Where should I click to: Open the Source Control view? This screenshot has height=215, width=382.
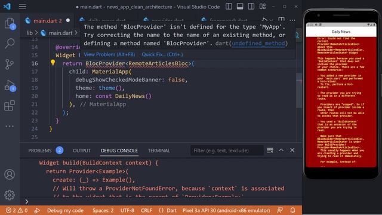click(x=10, y=64)
